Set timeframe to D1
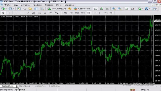 click(100, 13)
